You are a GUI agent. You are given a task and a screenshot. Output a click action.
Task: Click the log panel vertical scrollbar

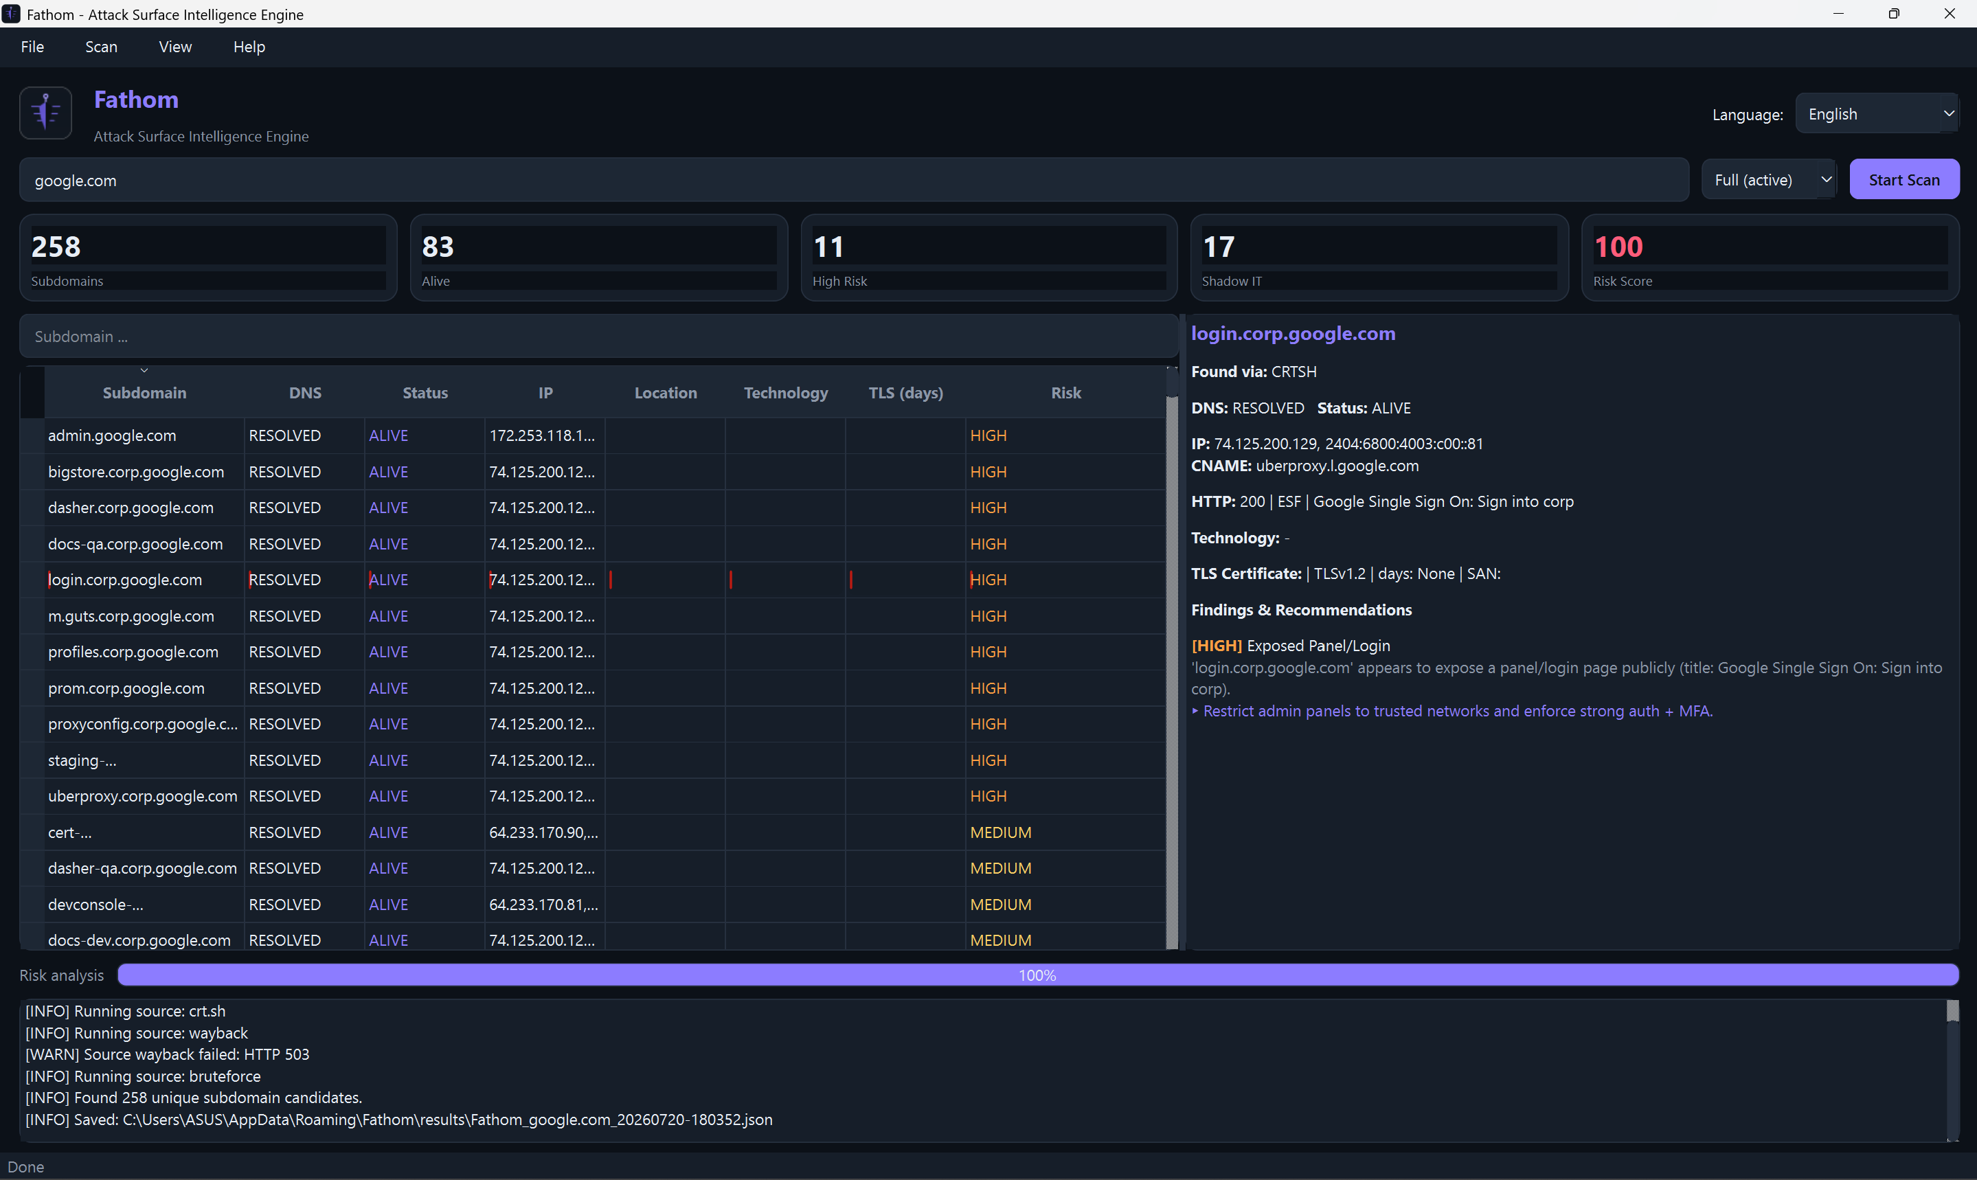click(x=1952, y=1070)
